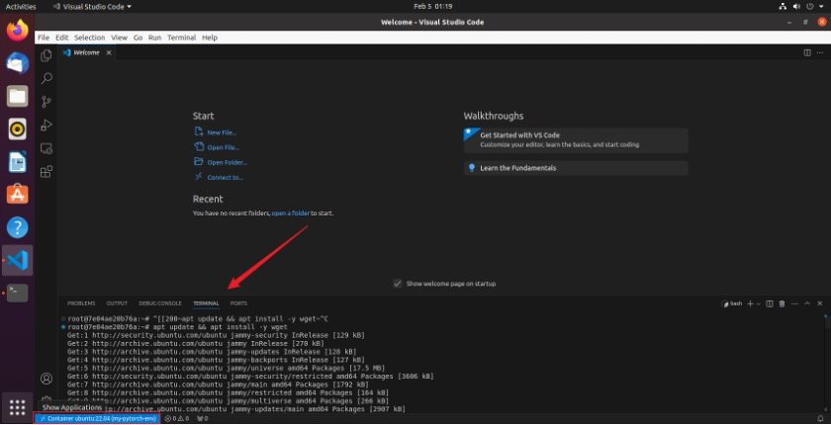Open the system tray status menu
Viewport: 831px width, 425px height.
coord(802,7)
